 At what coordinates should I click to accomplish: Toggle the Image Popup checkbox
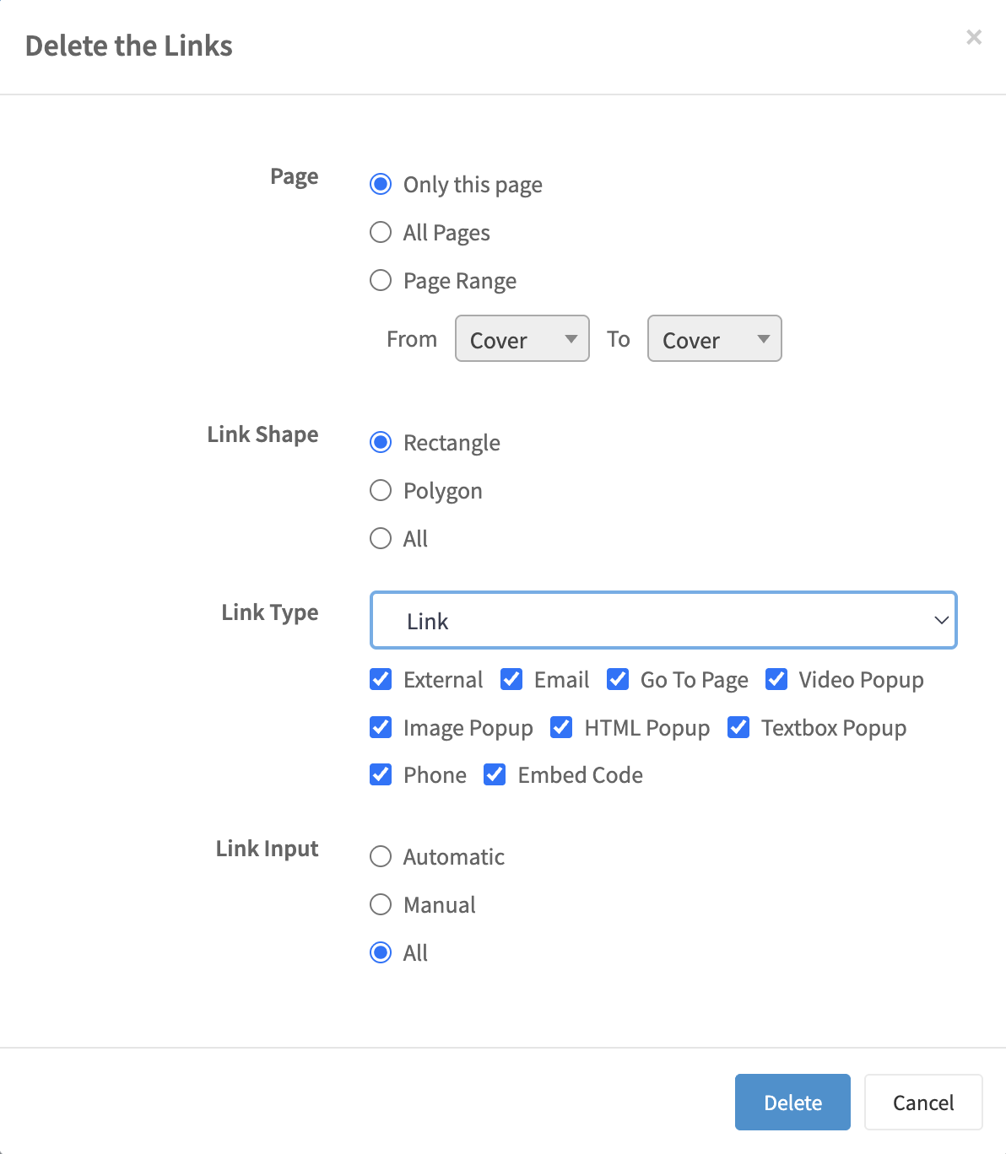381,727
